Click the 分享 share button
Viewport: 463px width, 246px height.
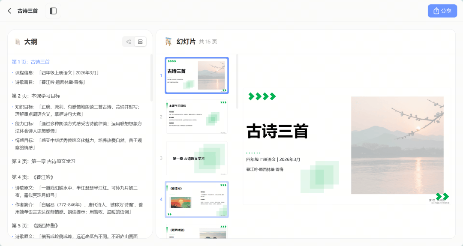[x=442, y=11]
